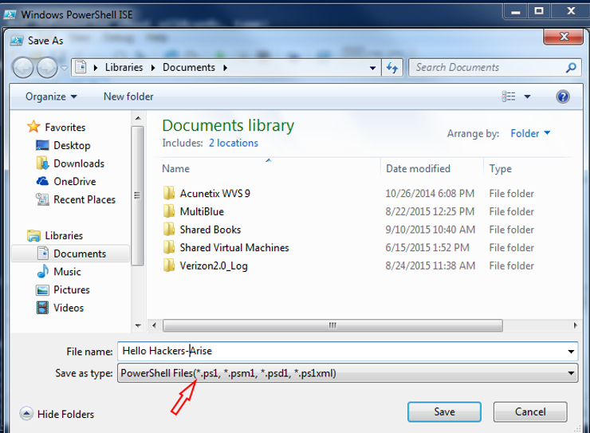Click the Desktop monitor icon
Viewport: 590px width, 433px height.
[x=42, y=145]
